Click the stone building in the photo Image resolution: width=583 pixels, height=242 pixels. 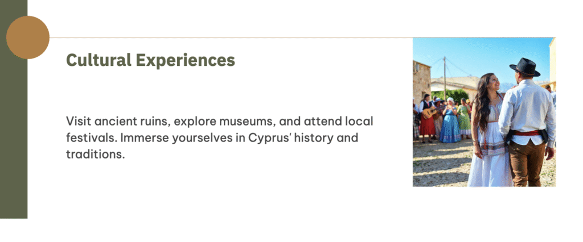(x=421, y=80)
